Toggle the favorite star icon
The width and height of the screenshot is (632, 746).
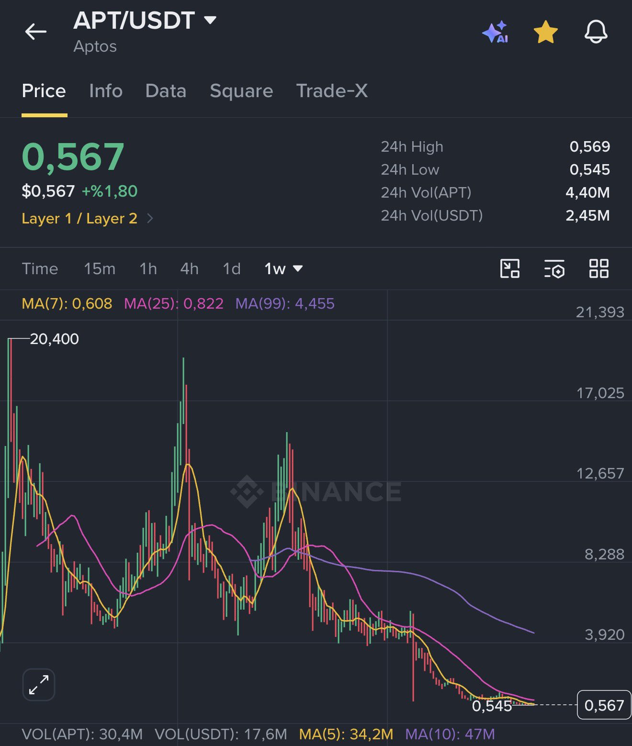tap(545, 32)
